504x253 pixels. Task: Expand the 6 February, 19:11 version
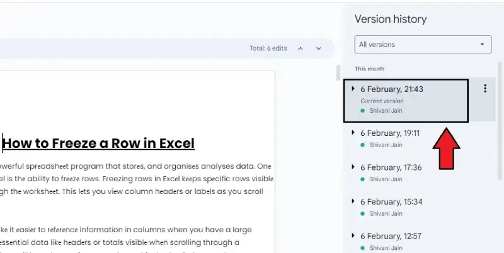click(x=353, y=133)
